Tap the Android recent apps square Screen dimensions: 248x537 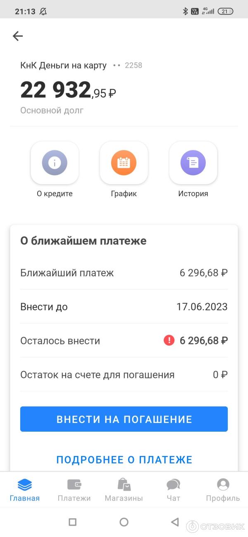pyautogui.click(x=72, y=522)
